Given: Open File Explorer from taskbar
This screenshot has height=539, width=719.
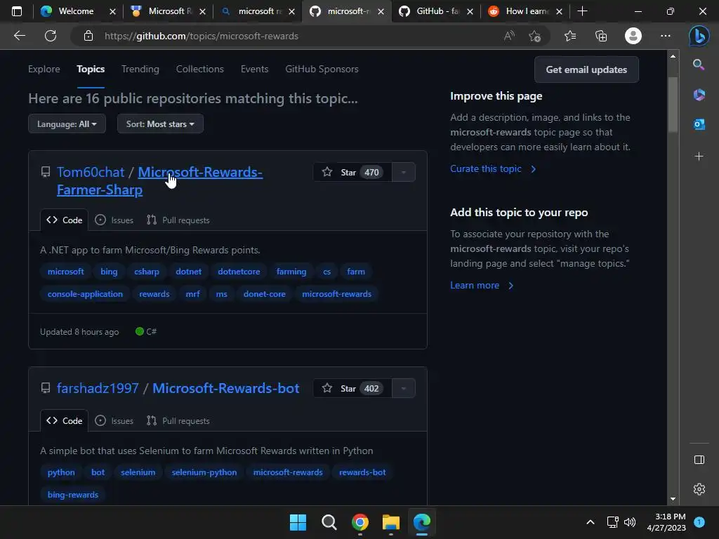Looking at the screenshot, I should coord(390,522).
